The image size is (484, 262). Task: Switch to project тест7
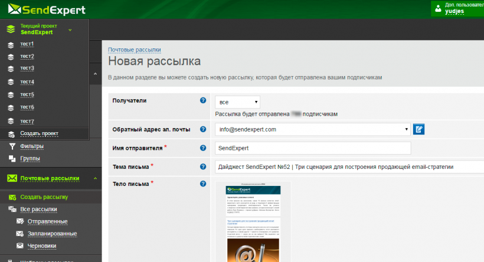[27, 121]
